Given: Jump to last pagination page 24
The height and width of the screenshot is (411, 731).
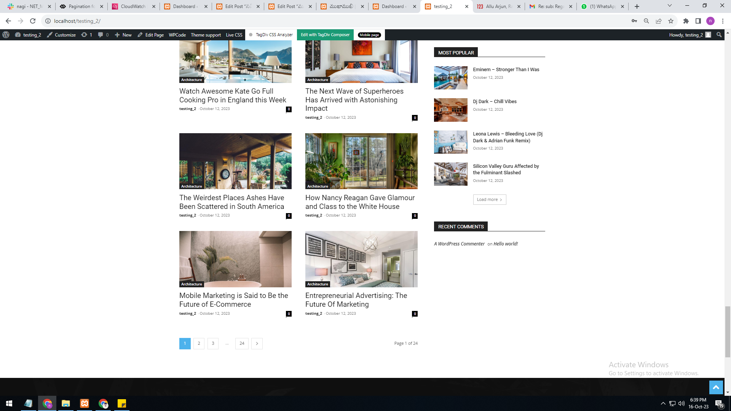Looking at the screenshot, I should tap(242, 343).
